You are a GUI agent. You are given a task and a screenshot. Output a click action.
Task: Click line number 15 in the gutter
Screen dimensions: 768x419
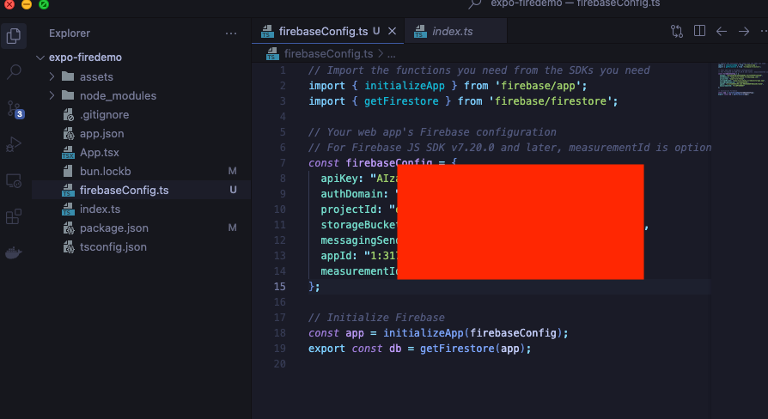point(279,287)
